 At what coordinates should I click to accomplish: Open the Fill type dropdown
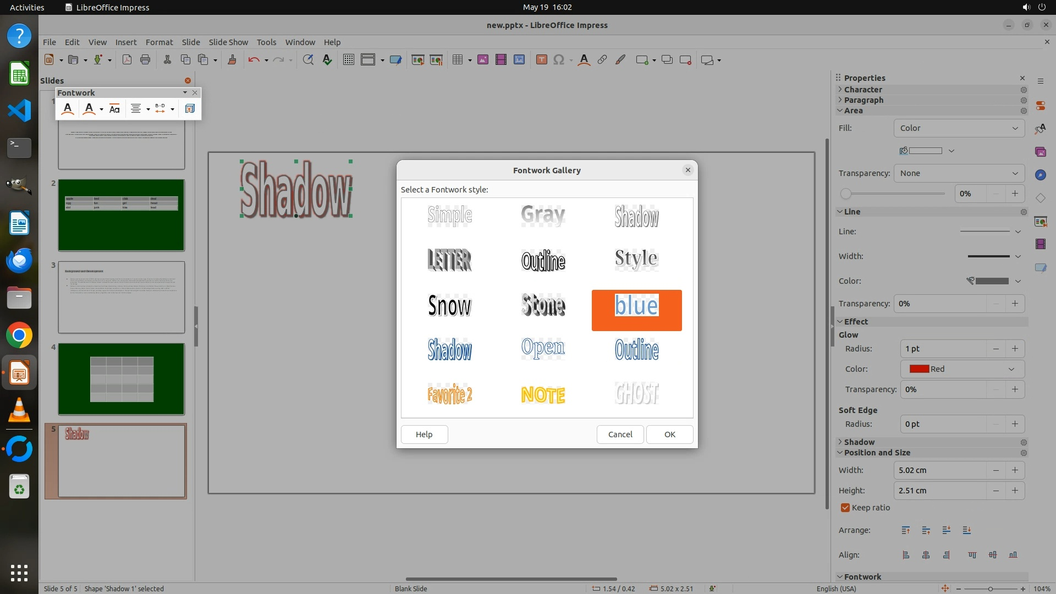(x=959, y=128)
